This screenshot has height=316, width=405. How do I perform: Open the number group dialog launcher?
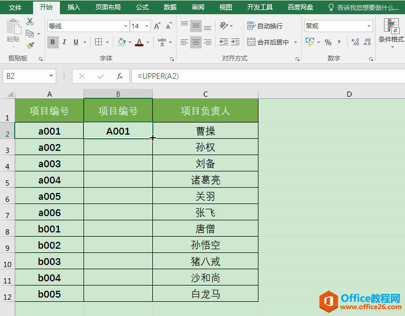(371, 59)
